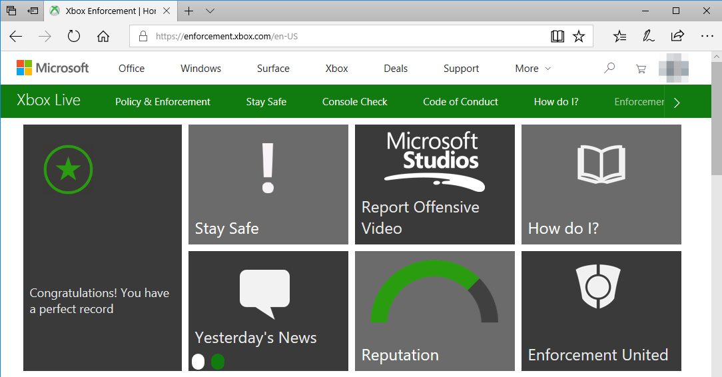The image size is (722, 377).
Task: Click the site search magnifier icon
Action: [x=609, y=68]
